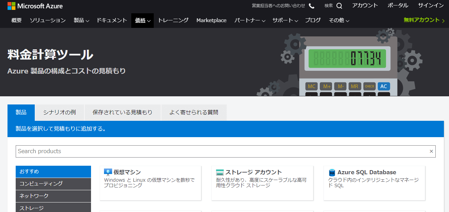Viewport: 449px width, 212px height.
Task: Open the アカウント link
Action: point(365,5)
